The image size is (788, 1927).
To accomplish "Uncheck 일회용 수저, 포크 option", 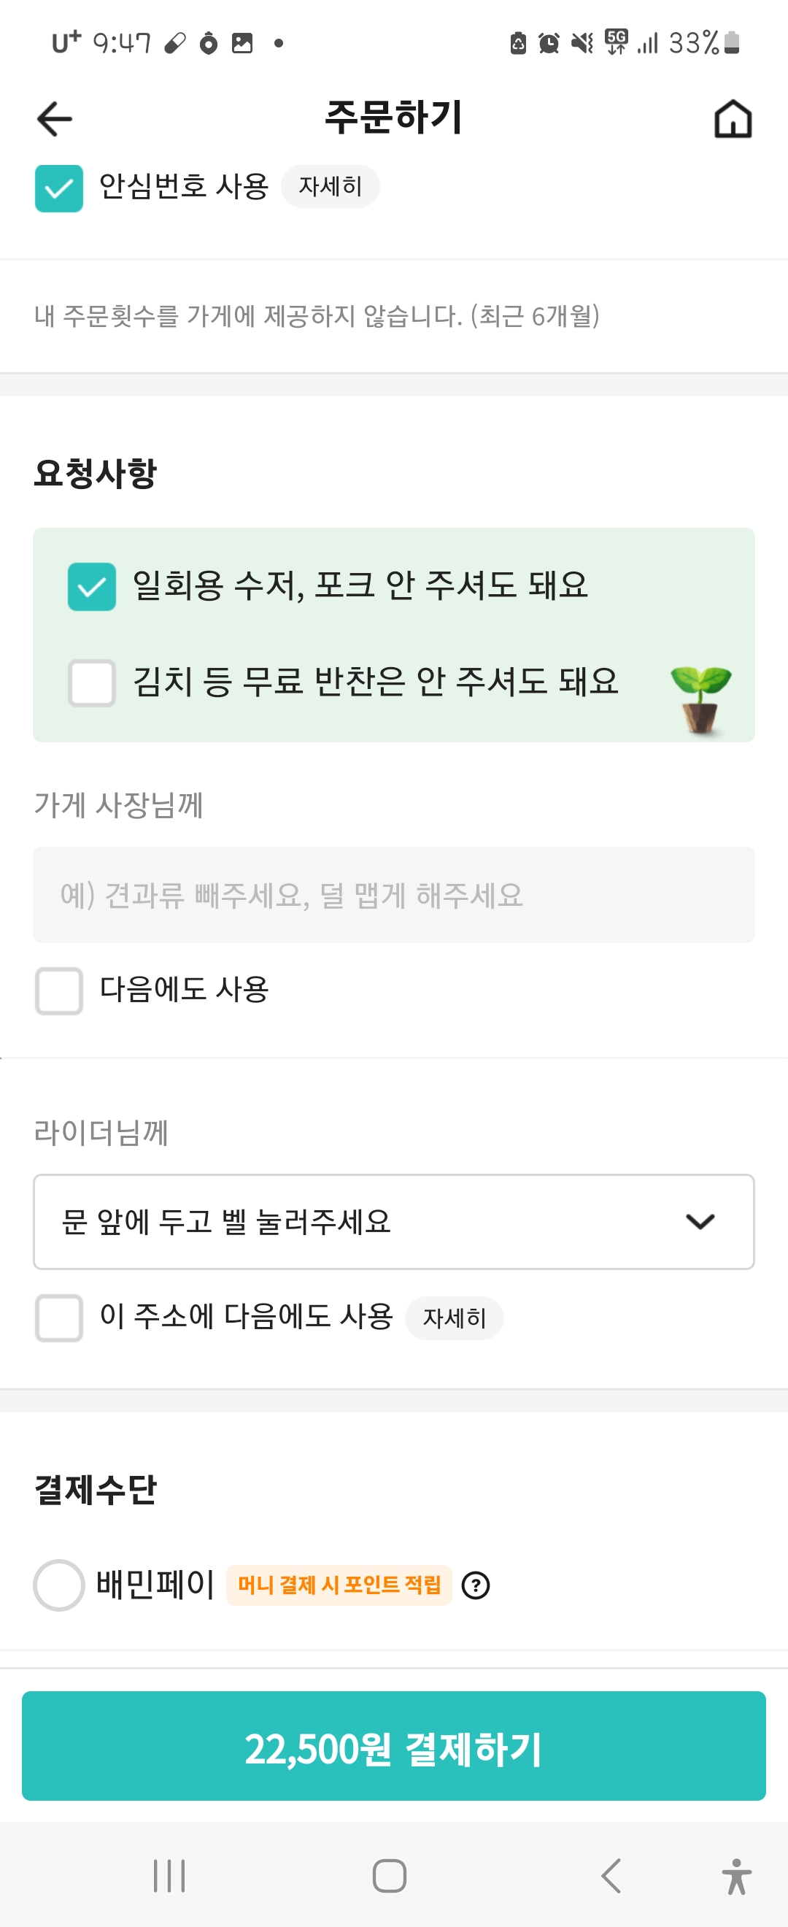I will pyautogui.click(x=92, y=586).
